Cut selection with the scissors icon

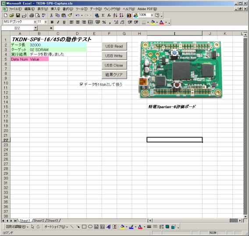51,15
